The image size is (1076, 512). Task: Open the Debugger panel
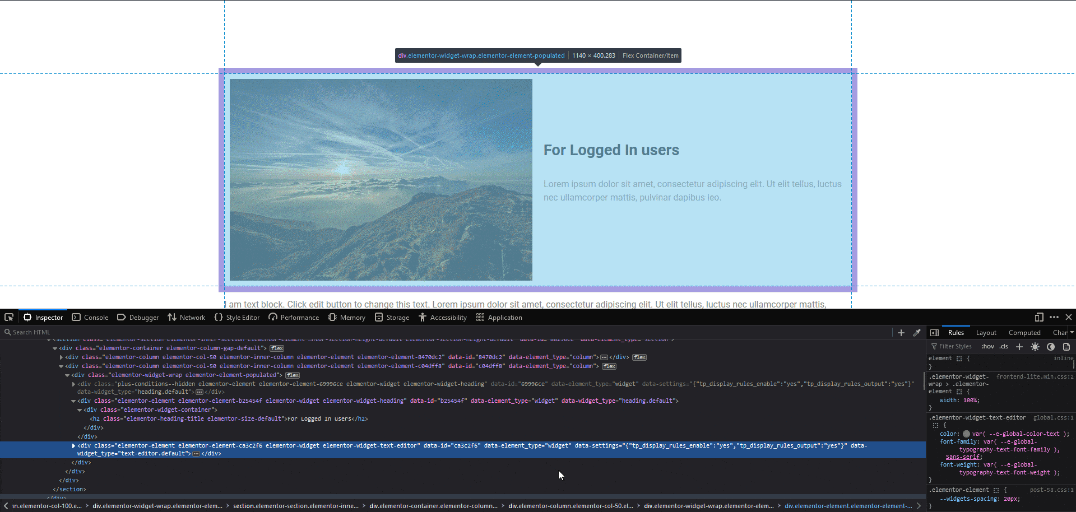[138, 318]
